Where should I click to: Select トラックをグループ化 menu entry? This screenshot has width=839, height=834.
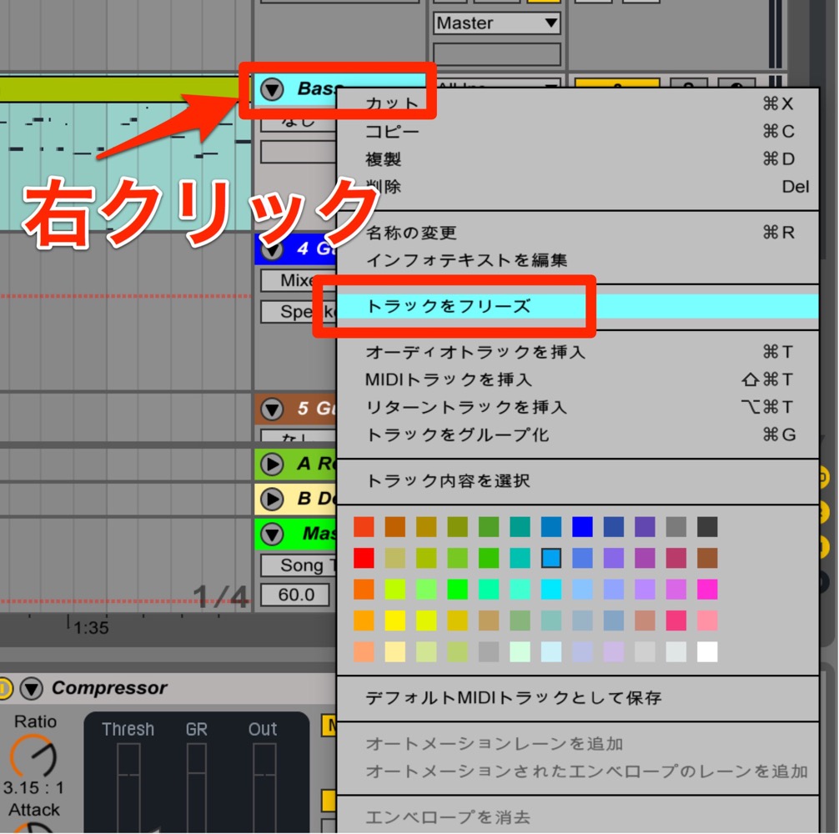coord(578,435)
